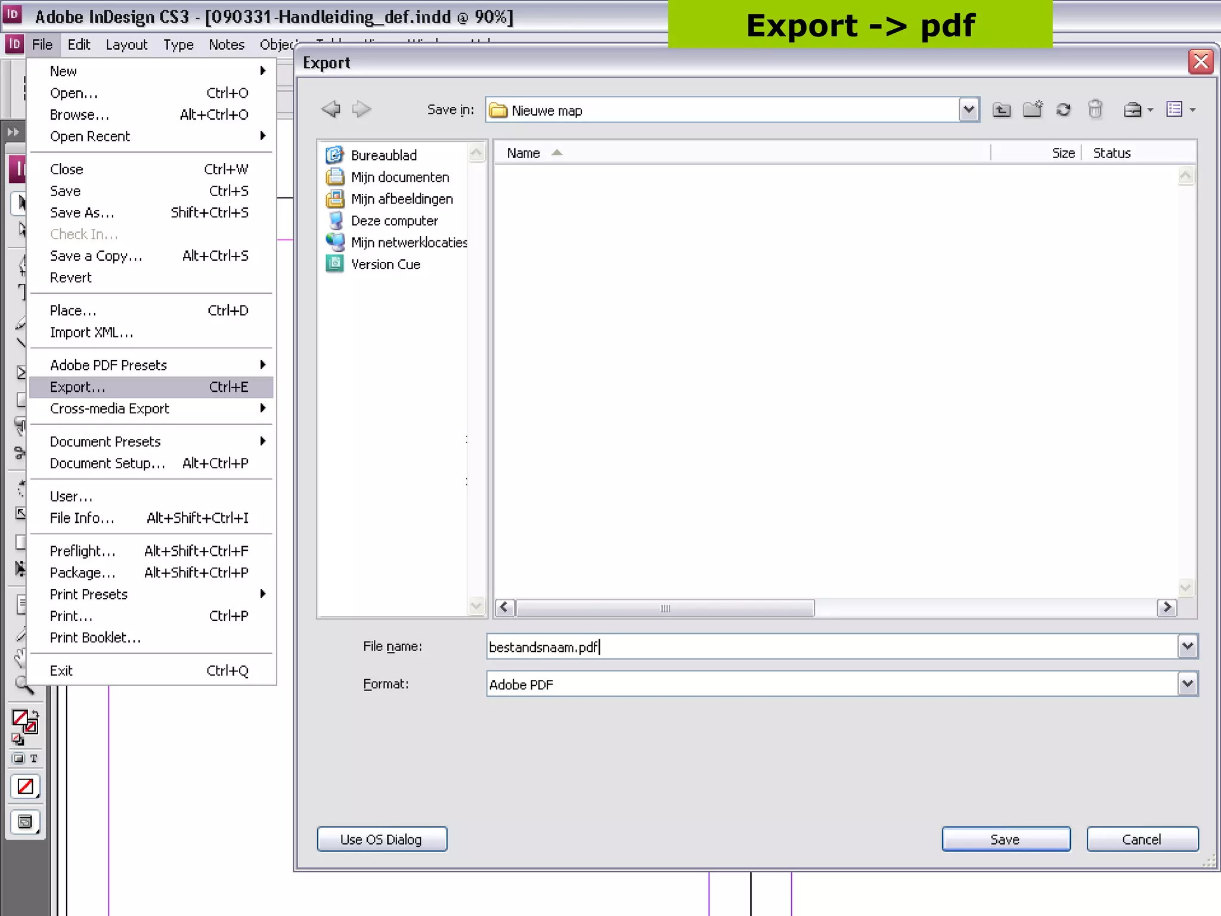Select the Zoom tool in the toolbox
This screenshot has height=916, width=1221.
click(x=23, y=686)
